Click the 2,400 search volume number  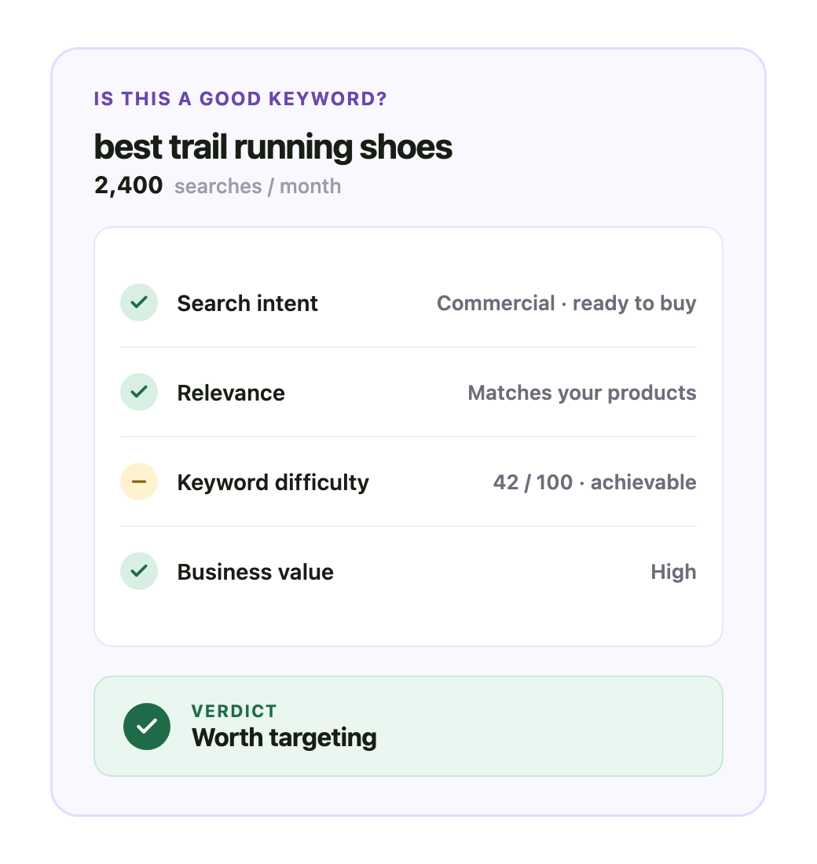click(x=129, y=185)
